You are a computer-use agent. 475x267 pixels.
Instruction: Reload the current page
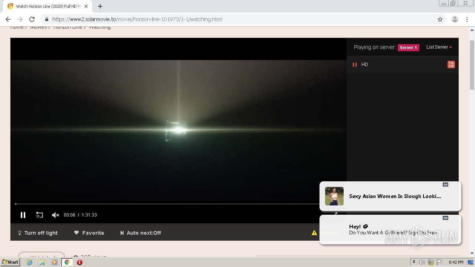(x=32, y=19)
